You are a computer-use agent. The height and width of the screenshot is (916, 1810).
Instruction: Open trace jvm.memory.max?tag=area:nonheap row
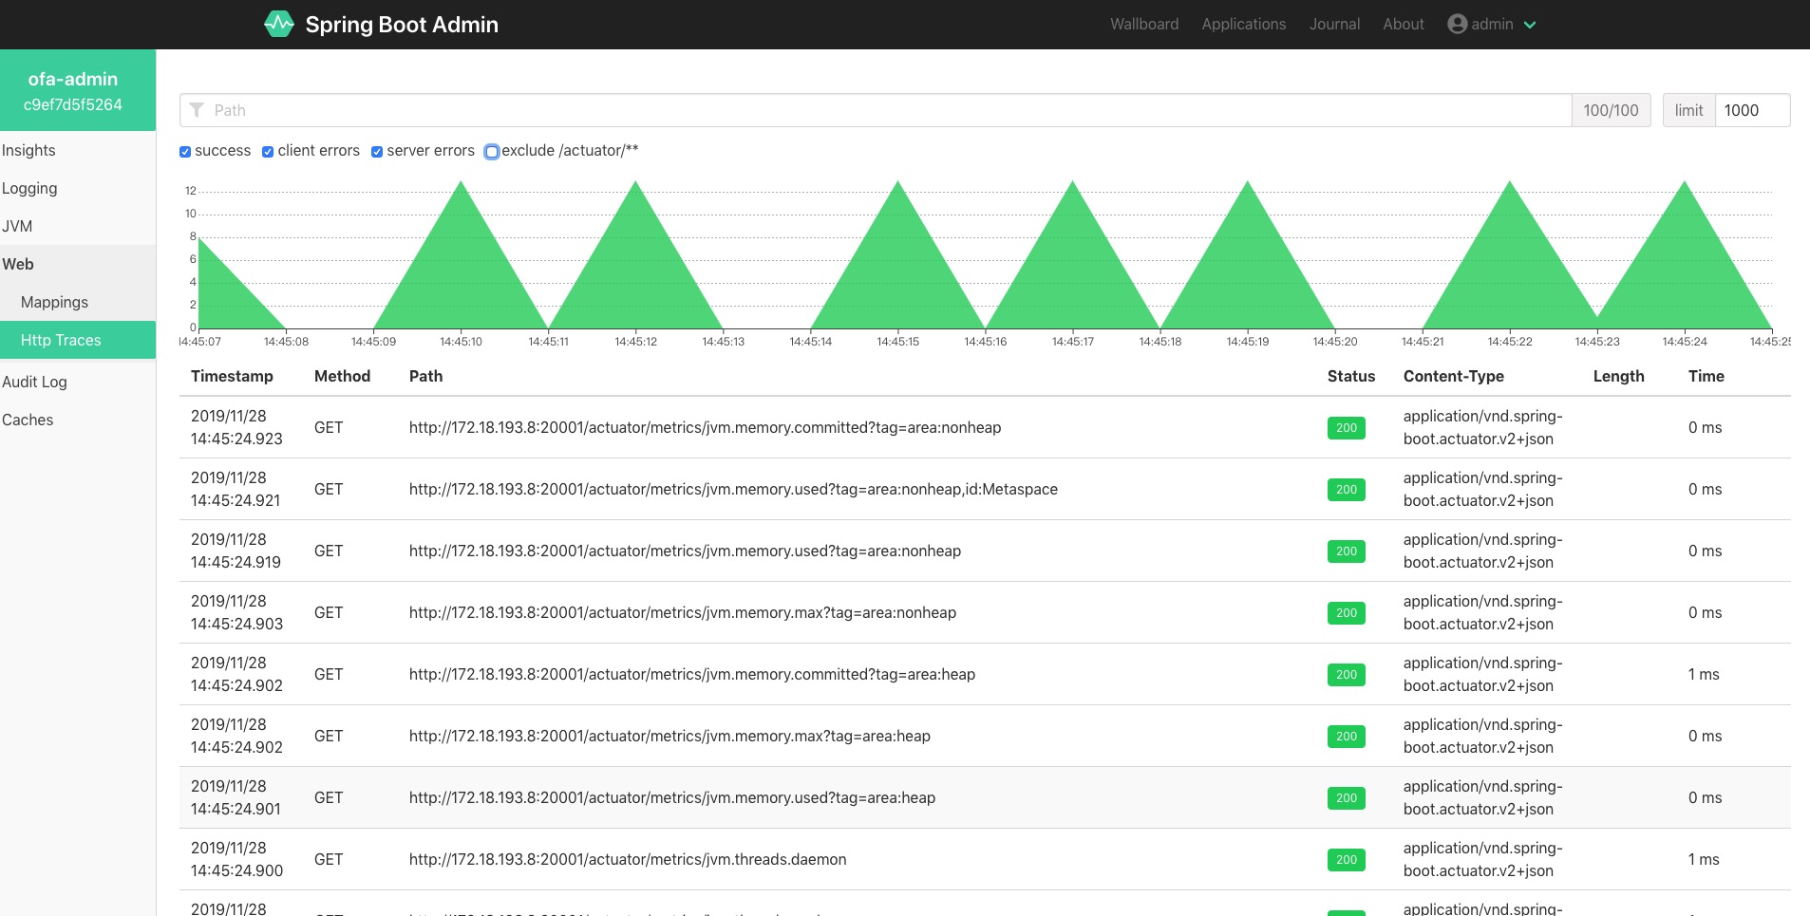coord(985,612)
